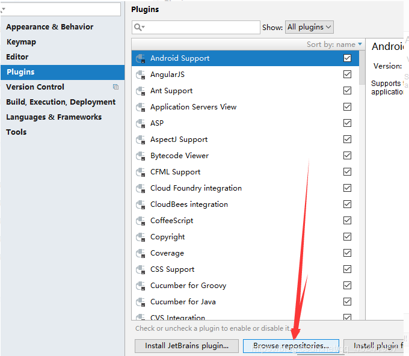The width and height of the screenshot is (409, 356).
Task: Open the Editor settings section
Action: (17, 57)
